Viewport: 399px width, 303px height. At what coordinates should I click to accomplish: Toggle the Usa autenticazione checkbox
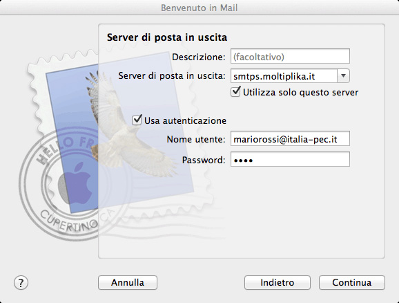(x=137, y=120)
